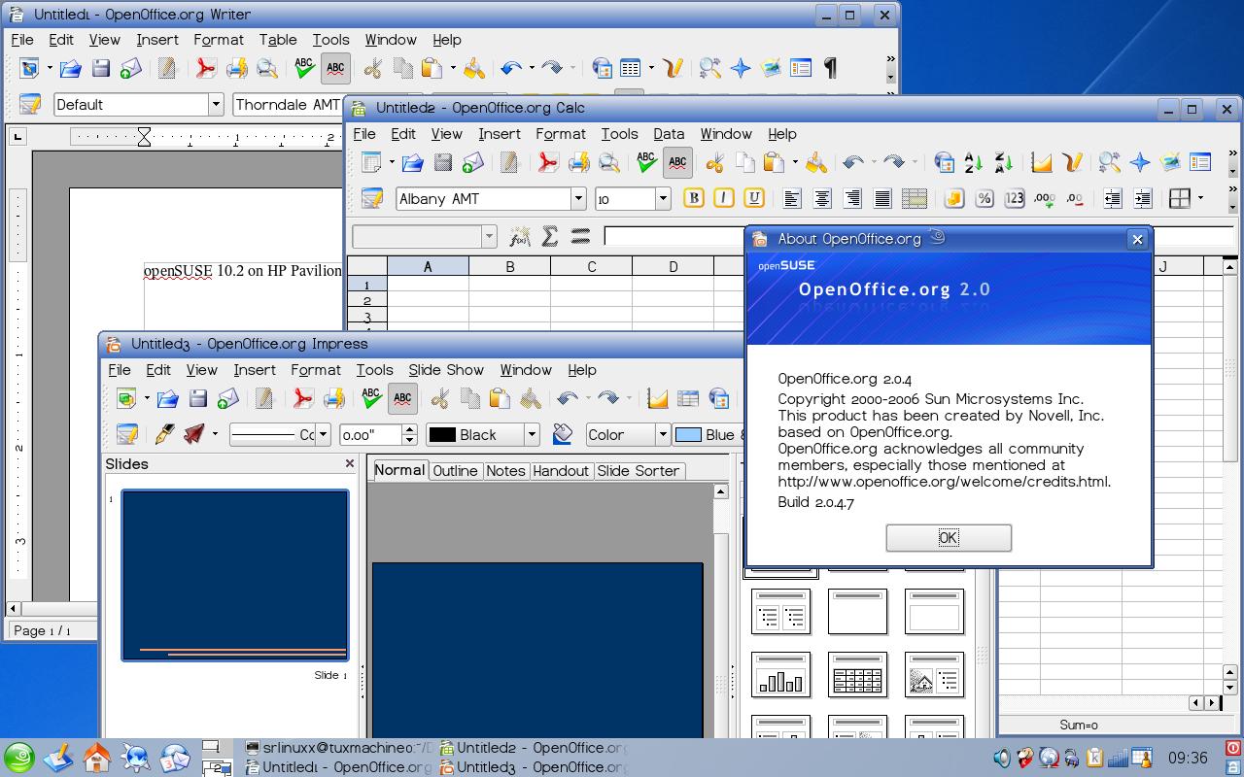Screen dimensions: 1244x777
Task: Switch to the Slide Sorter tab in Impress
Action: [x=638, y=470]
